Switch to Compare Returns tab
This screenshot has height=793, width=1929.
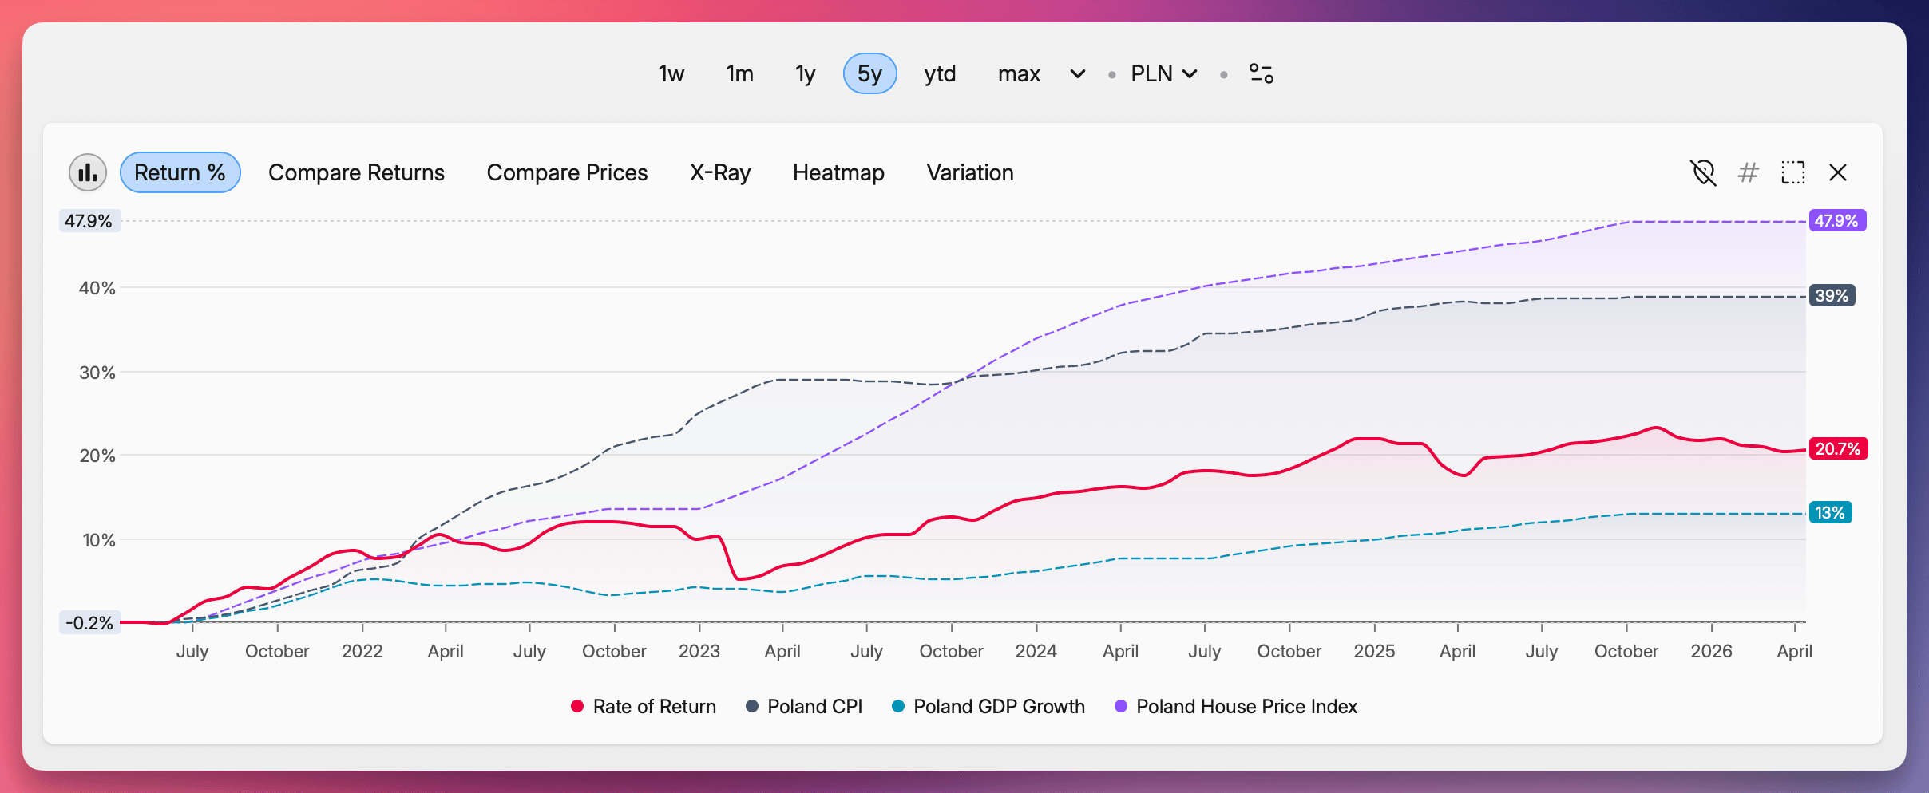pos(356,172)
